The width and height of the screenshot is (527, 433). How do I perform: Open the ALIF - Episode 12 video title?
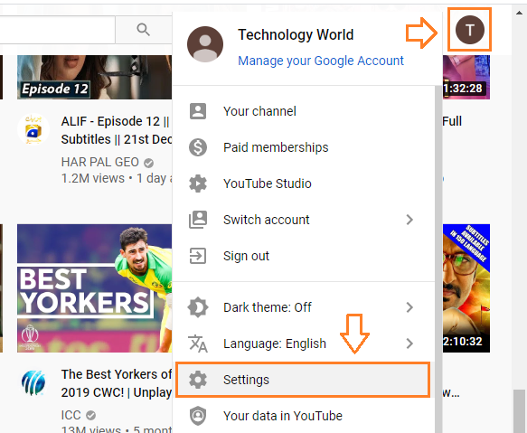click(117, 130)
